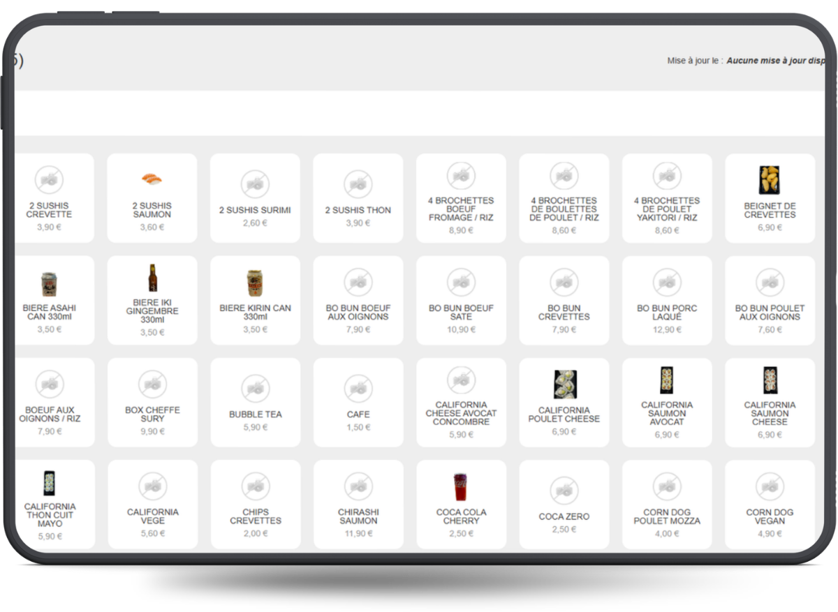This screenshot has width=838, height=612.
Task: Select the Bo Bun Porc Laqué tile
Action: click(667, 300)
